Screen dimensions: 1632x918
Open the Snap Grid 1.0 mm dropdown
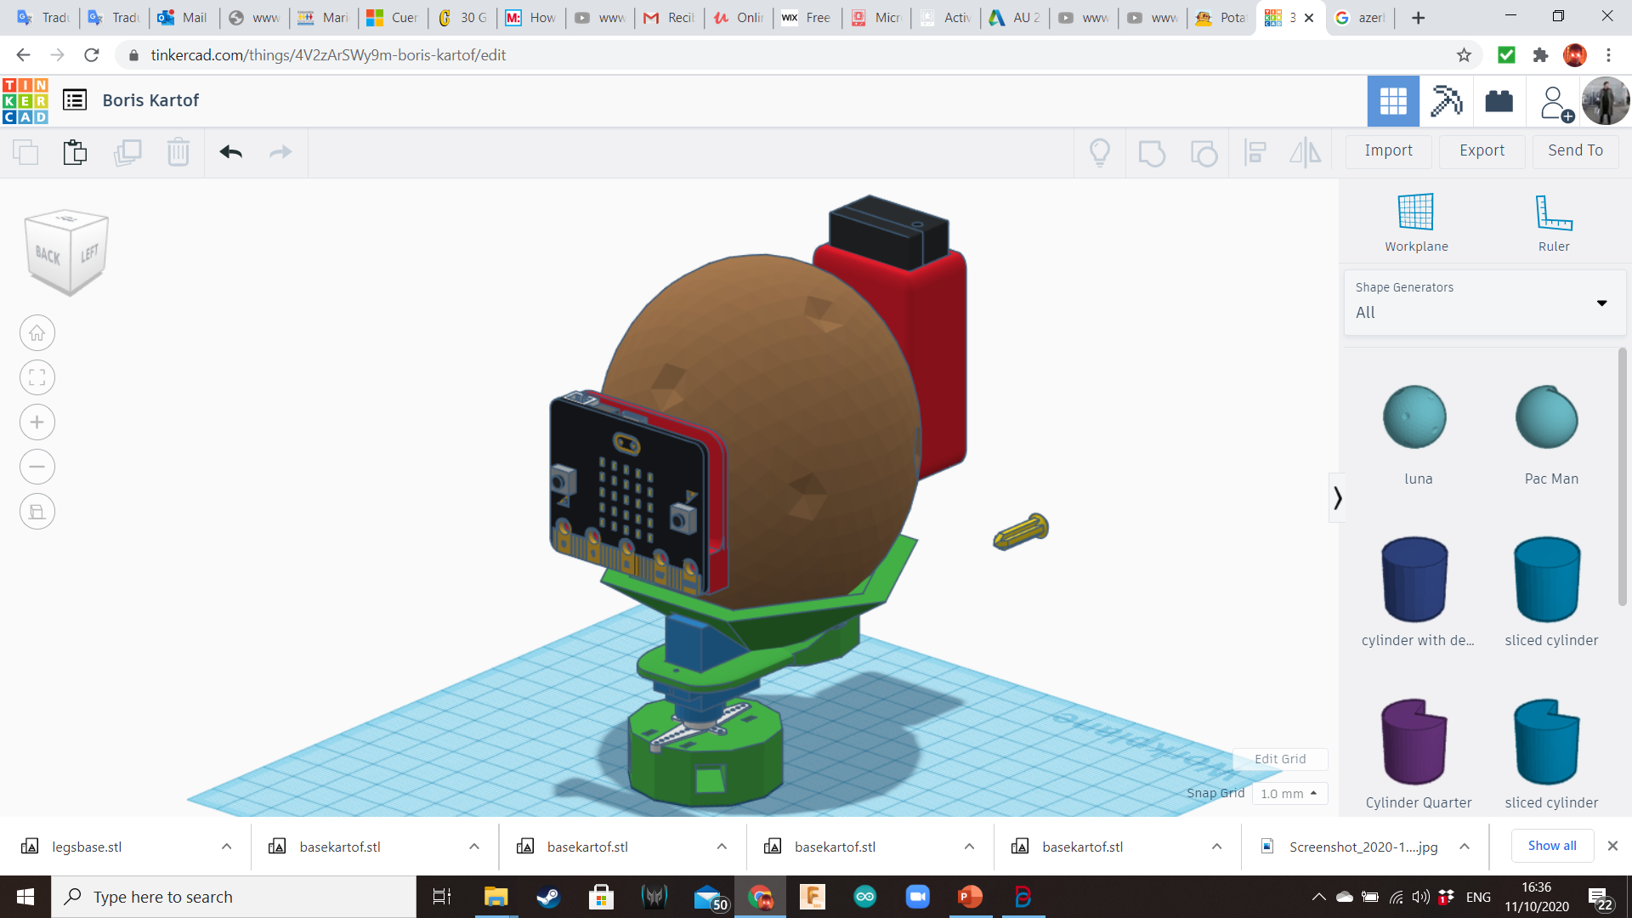click(1289, 794)
